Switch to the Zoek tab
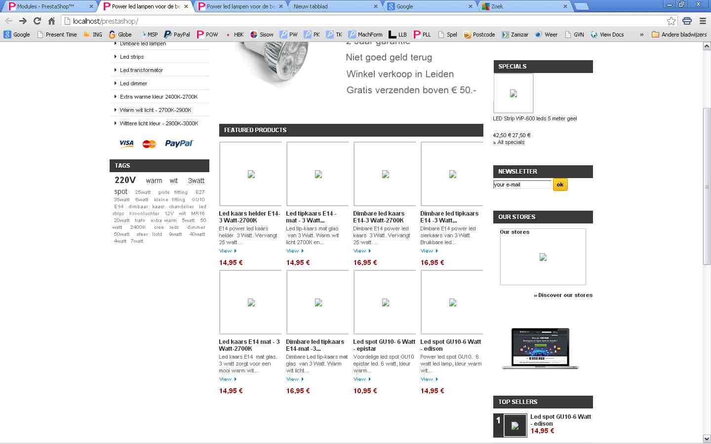The height and width of the screenshot is (444, 711). pos(523,6)
